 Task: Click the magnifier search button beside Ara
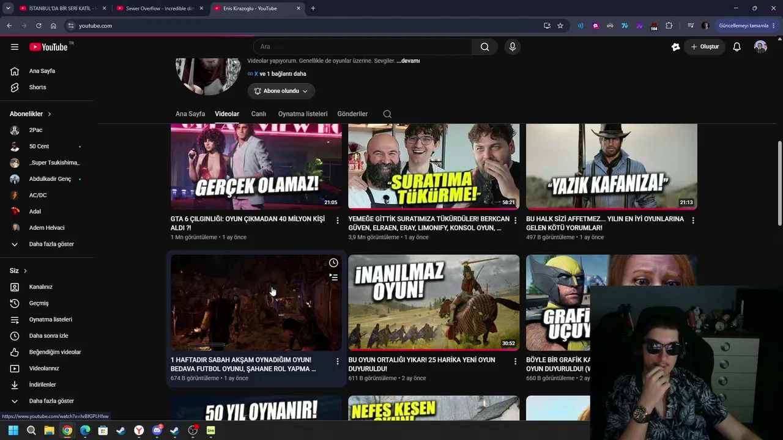pyautogui.click(x=484, y=47)
